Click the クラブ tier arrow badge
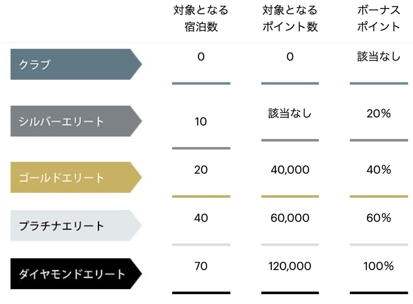The image size is (413, 304). 76,64
